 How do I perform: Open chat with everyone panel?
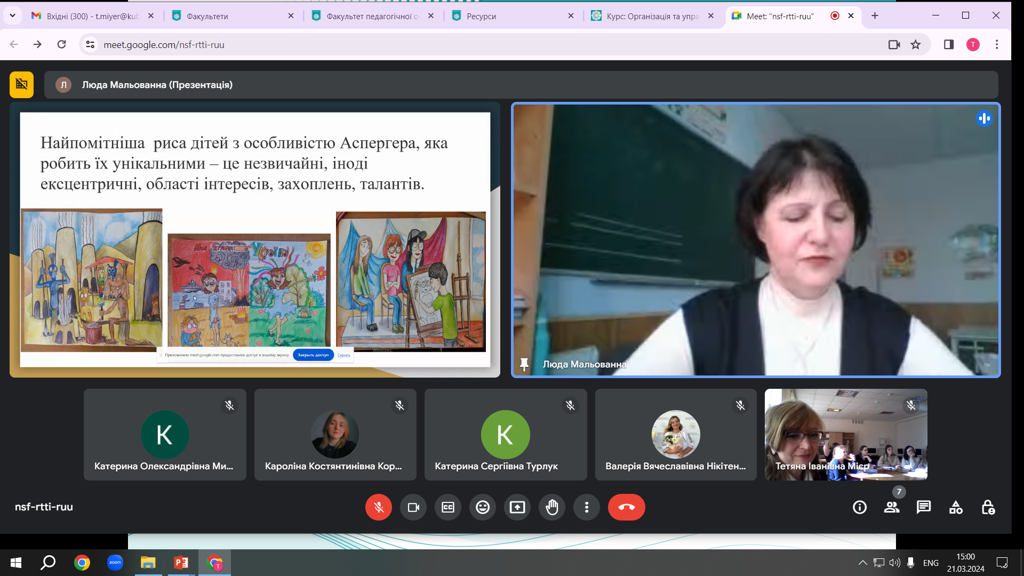[x=923, y=507]
